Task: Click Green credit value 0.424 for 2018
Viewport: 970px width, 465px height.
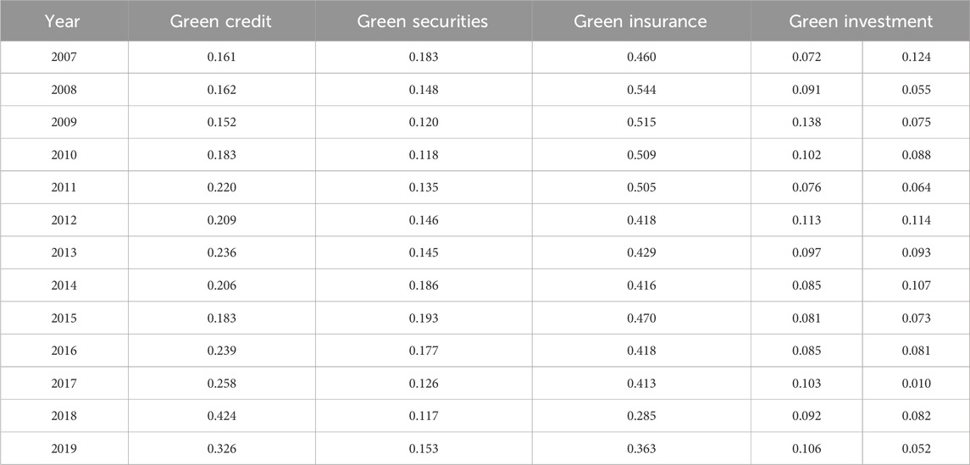Action: 221,416
